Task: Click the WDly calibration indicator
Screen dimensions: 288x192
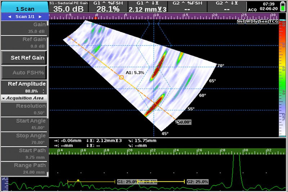Action: coord(252,22)
